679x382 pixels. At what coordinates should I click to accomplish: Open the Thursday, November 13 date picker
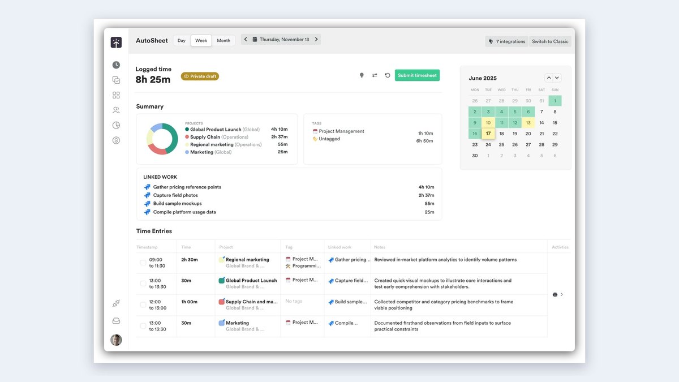pos(281,40)
